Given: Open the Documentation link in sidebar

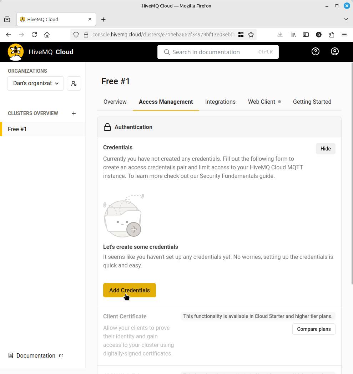Looking at the screenshot, I should (36, 355).
